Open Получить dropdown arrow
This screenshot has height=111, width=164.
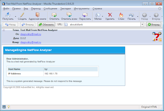pyautogui.click(x=15, y=16)
